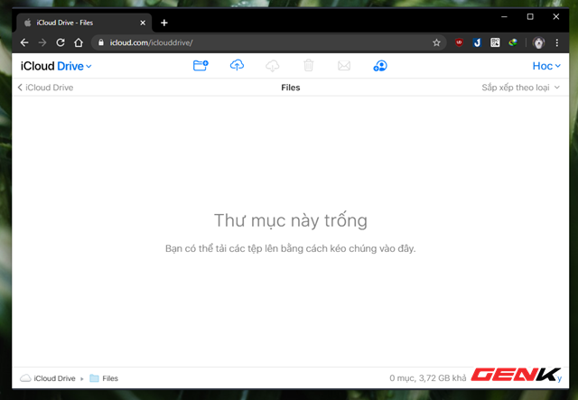Click the Files folder title
578x400 pixels.
(x=291, y=88)
